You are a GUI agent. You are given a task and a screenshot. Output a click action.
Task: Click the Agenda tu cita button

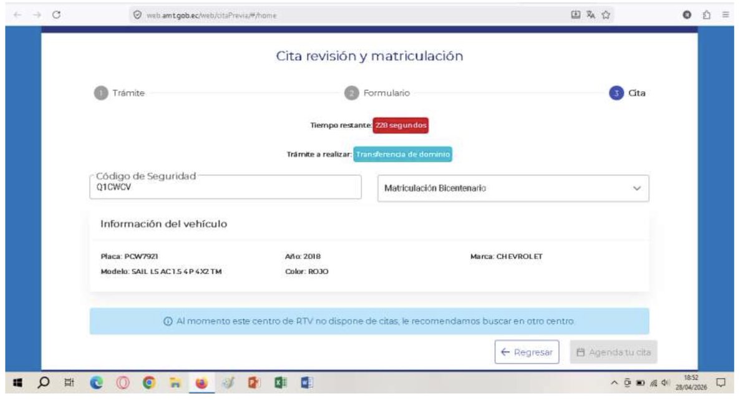613,352
